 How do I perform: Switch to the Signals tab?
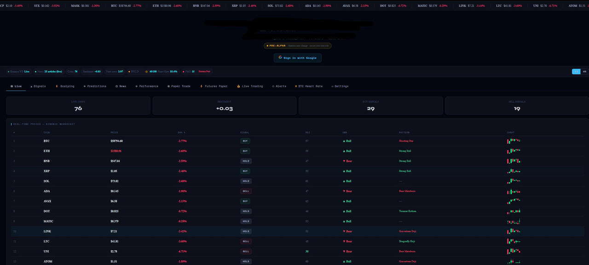[x=38, y=86]
